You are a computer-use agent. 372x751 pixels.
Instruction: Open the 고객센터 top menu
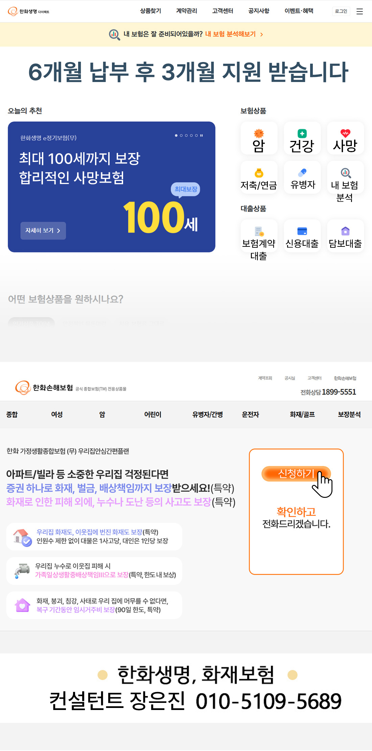point(223,11)
